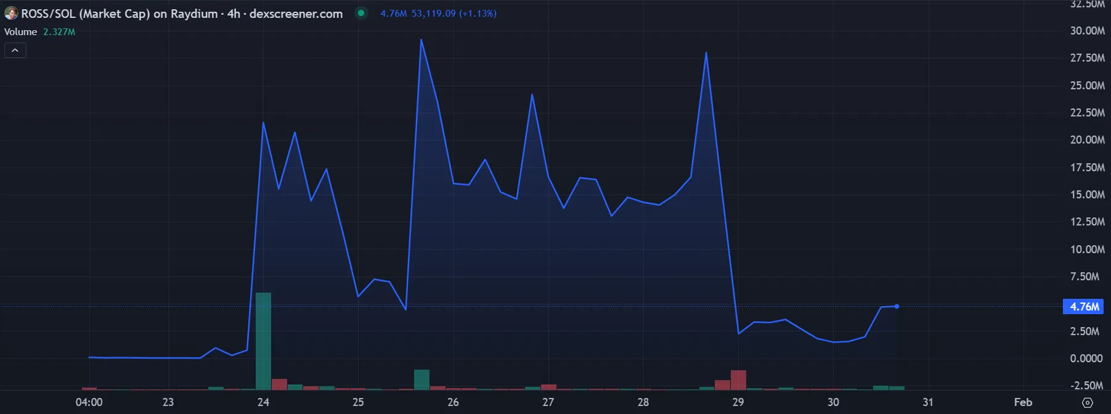
Task: Click the 25 date axis label
Action: [358, 402]
